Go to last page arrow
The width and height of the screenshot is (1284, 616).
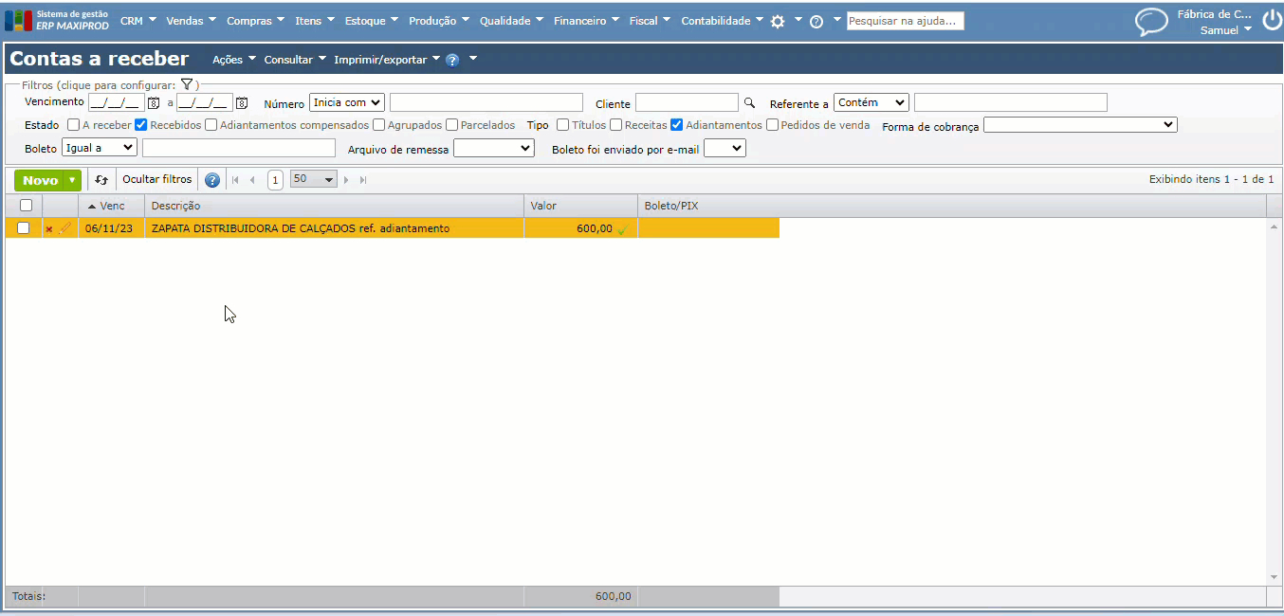tap(363, 180)
